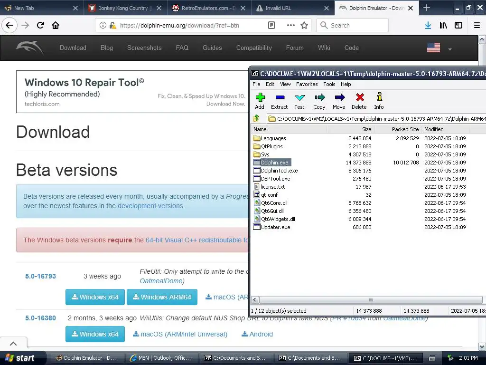486x365 pixels.
Task: Select Qt6Gui.dll file
Action: (269, 211)
